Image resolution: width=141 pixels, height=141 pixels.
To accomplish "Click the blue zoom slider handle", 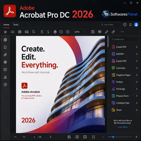I will pyautogui.click(x=113, y=137).
